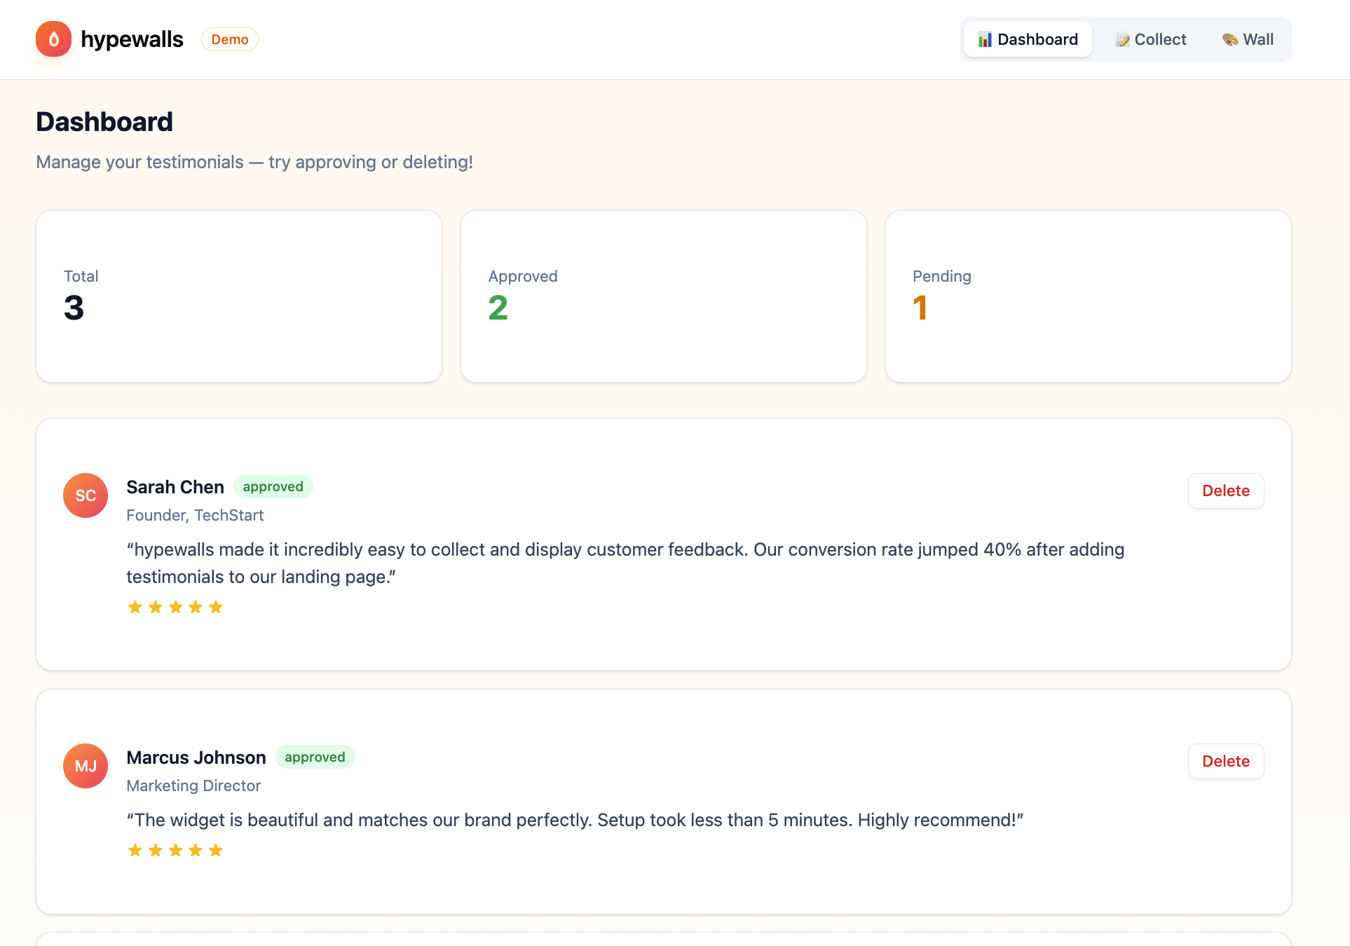
Task: Click the orange Demo badge
Action: (230, 40)
